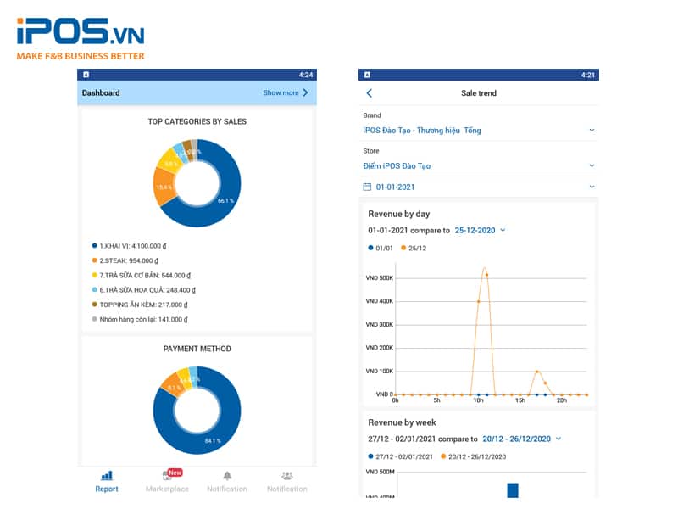Viewport: 678px width, 509px height.
Task: Click the Show more link
Action: coord(281,92)
